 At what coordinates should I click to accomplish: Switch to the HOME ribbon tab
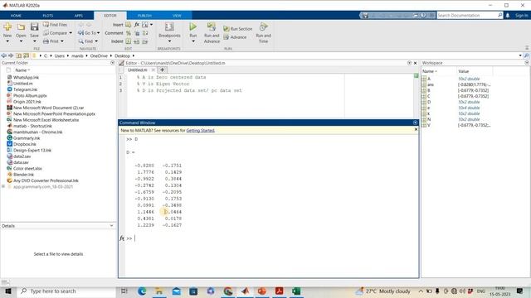tap(16, 16)
